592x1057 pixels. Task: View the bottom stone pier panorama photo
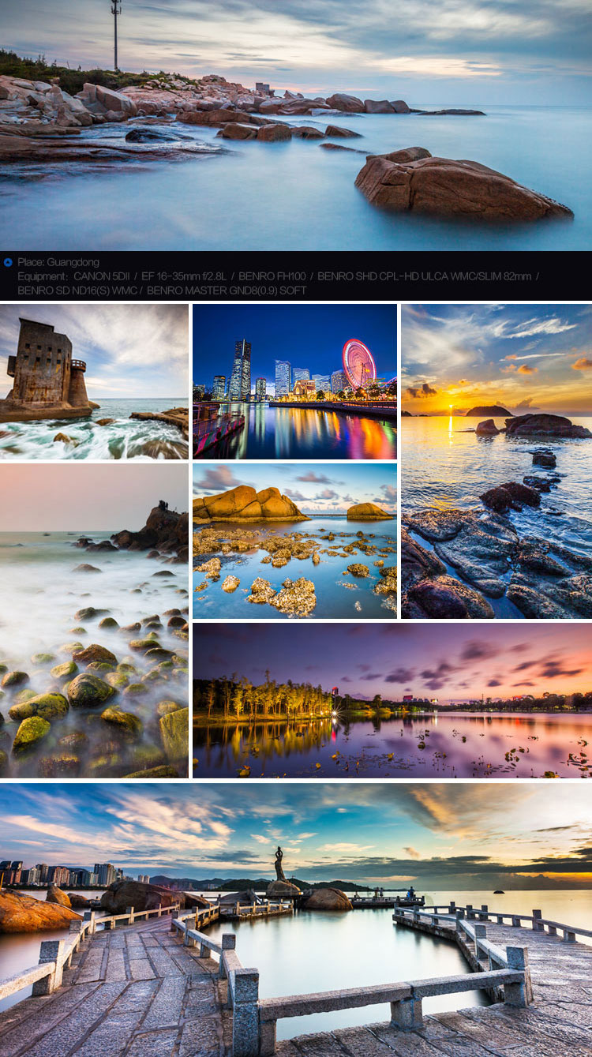tap(295, 920)
